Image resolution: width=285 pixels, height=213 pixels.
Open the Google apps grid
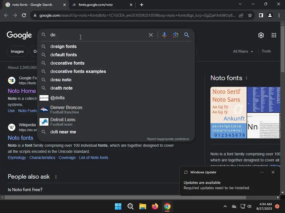coord(274,35)
